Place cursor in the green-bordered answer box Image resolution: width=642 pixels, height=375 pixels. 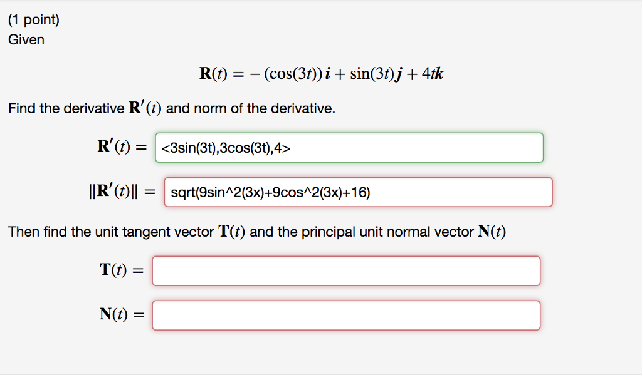[349, 147]
